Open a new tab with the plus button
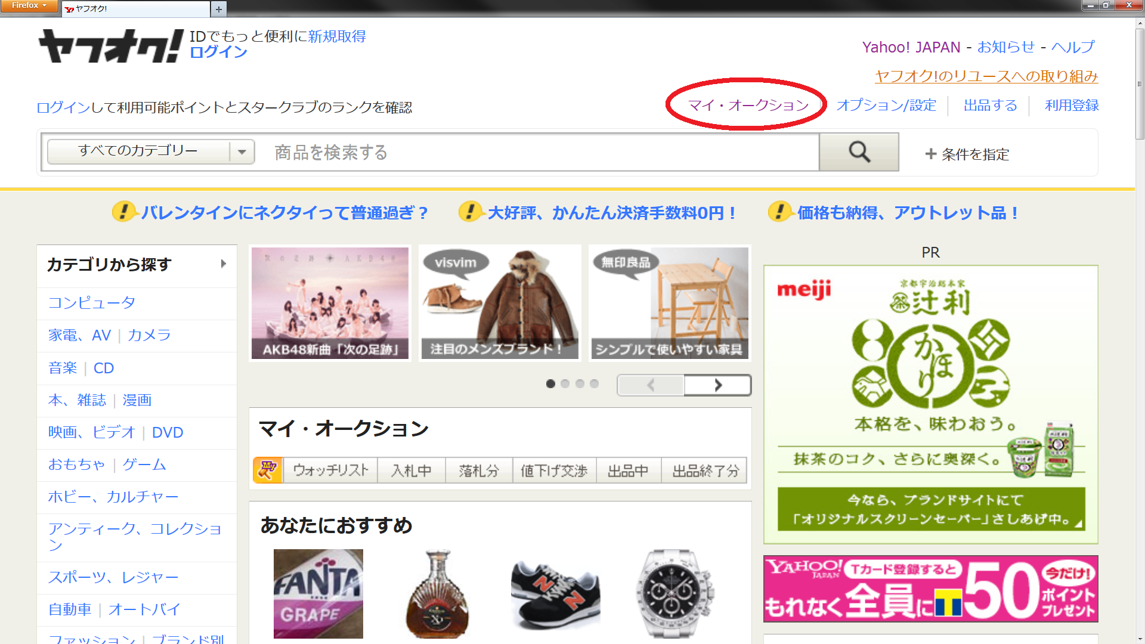 click(219, 9)
